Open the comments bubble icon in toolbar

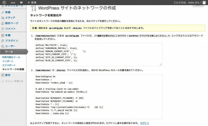[x=21, y=2]
